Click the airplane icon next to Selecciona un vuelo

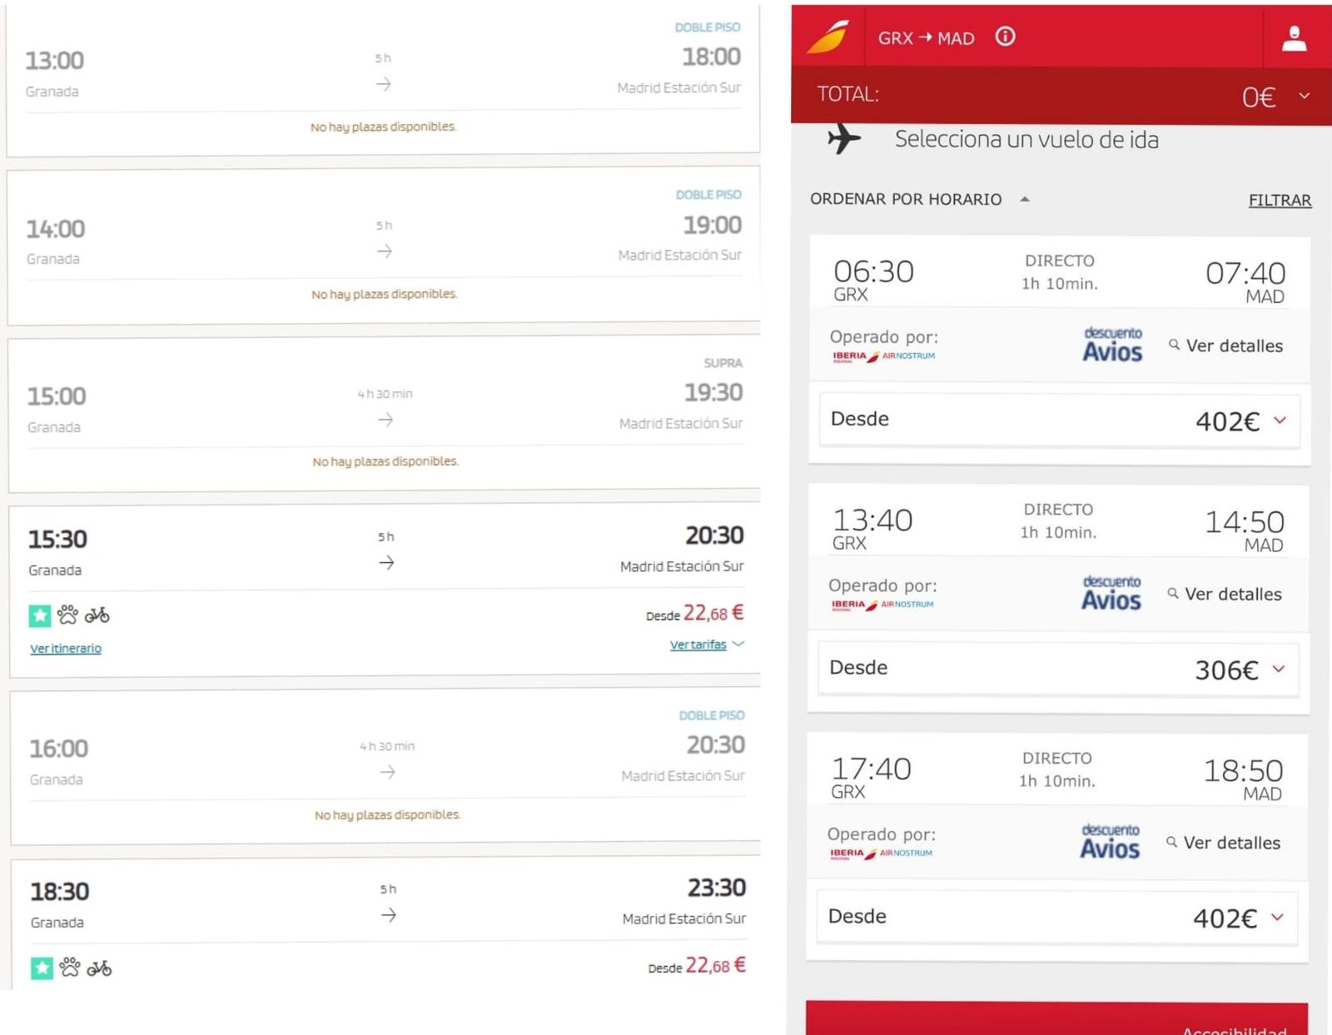coord(844,139)
